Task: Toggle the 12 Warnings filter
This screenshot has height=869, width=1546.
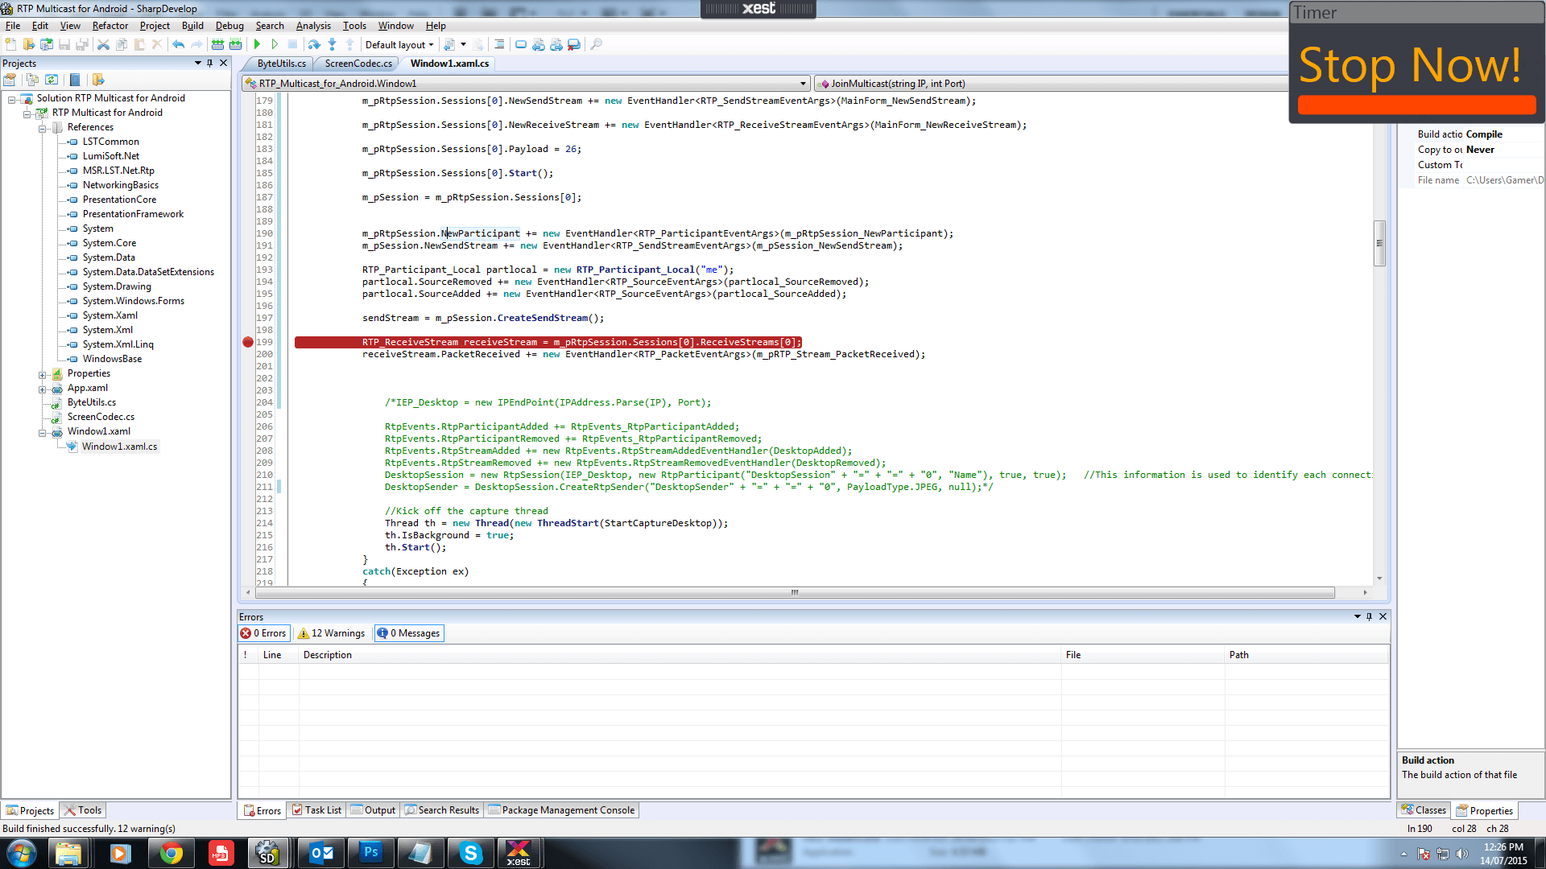Action: click(332, 633)
